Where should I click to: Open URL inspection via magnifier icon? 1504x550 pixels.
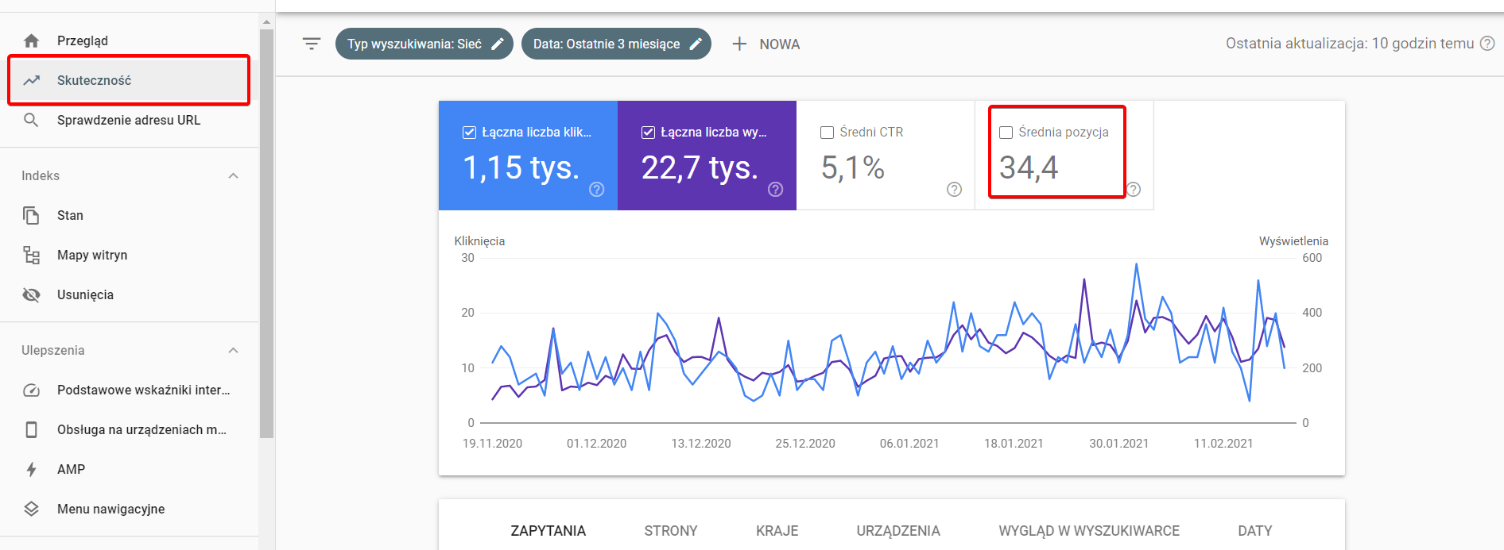point(31,120)
